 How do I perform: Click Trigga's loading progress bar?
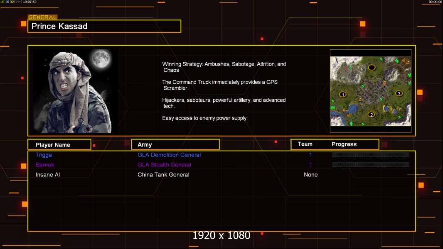pyautogui.click(x=371, y=155)
